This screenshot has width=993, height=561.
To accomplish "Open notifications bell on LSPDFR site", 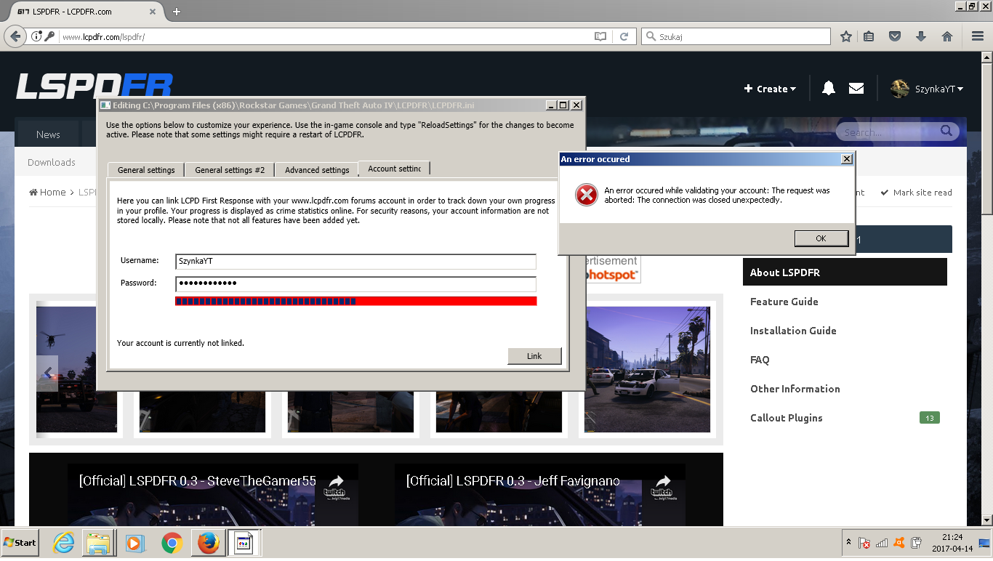I will tap(828, 89).
